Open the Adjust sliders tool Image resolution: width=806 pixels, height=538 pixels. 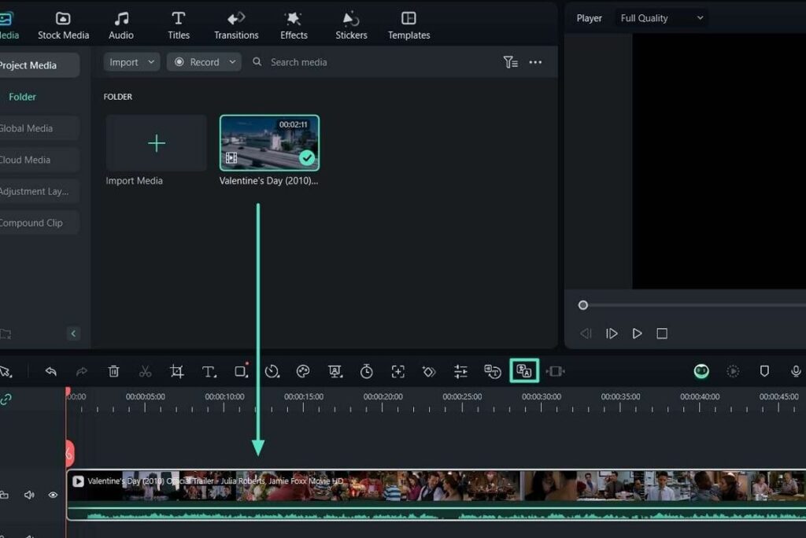(x=460, y=371)
